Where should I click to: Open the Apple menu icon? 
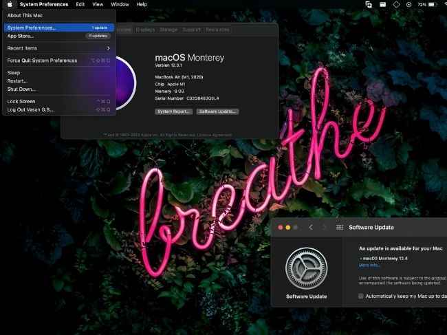click(x=10, y=4)
